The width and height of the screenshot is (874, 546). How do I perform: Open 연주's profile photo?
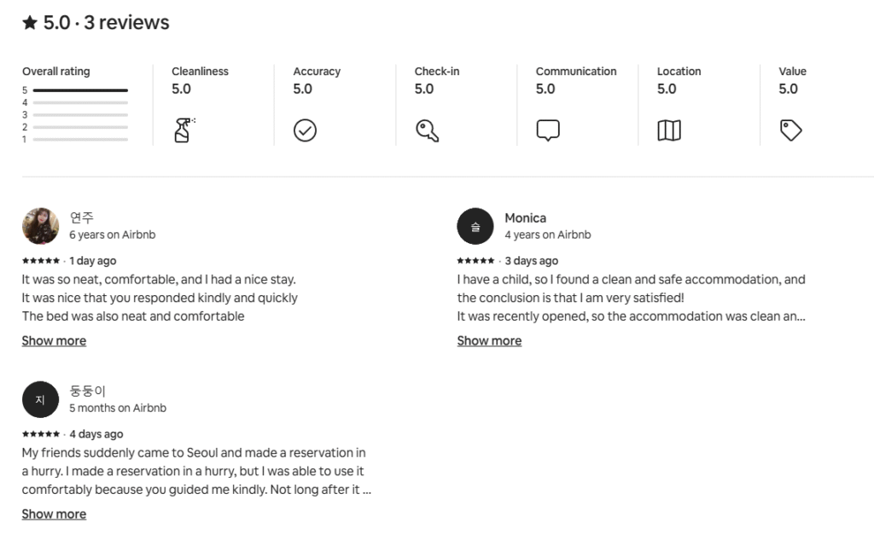tap(40, 226)
